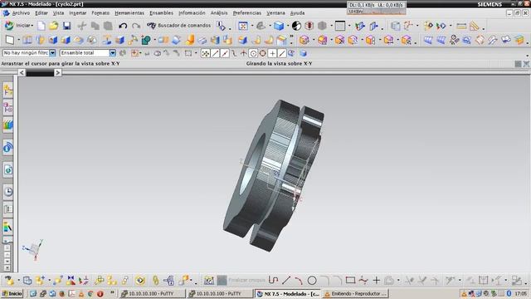This screenshot has height=299, width=531.
Task: Expand the dropdown arrow beside the selection rectangle icon
Action: tap(196, 53)
